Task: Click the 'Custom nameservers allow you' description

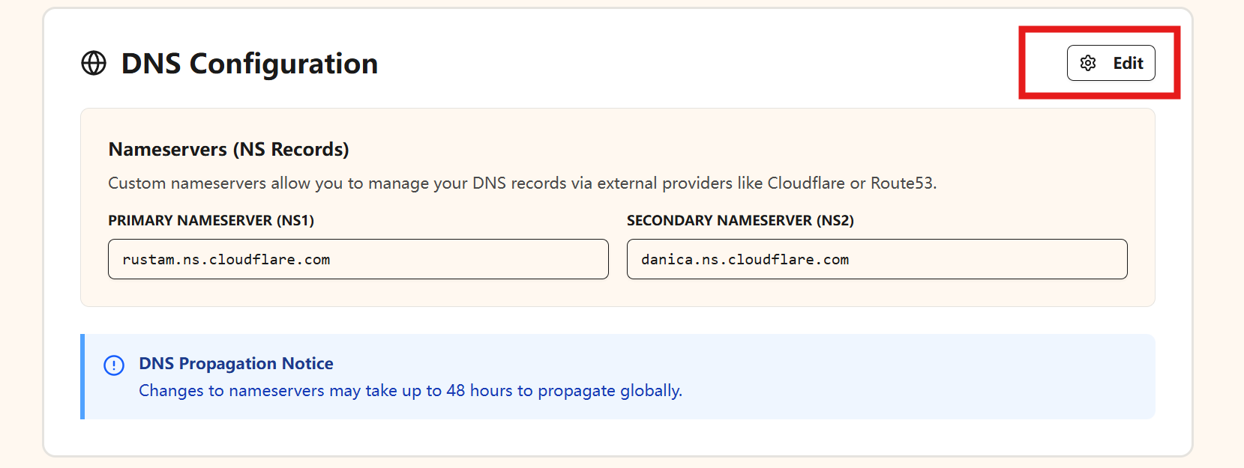Action: pyautogui.click(x=523, y=183)
